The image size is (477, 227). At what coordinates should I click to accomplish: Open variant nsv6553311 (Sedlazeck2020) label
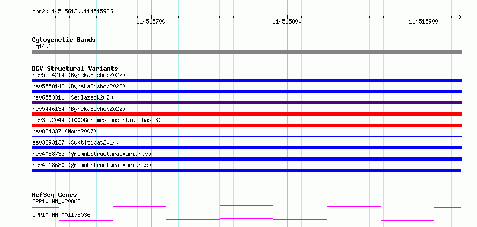pos(74,97)
